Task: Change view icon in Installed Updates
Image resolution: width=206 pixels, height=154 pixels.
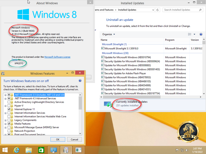Action: pyautogui.click(x=190, y=34)
